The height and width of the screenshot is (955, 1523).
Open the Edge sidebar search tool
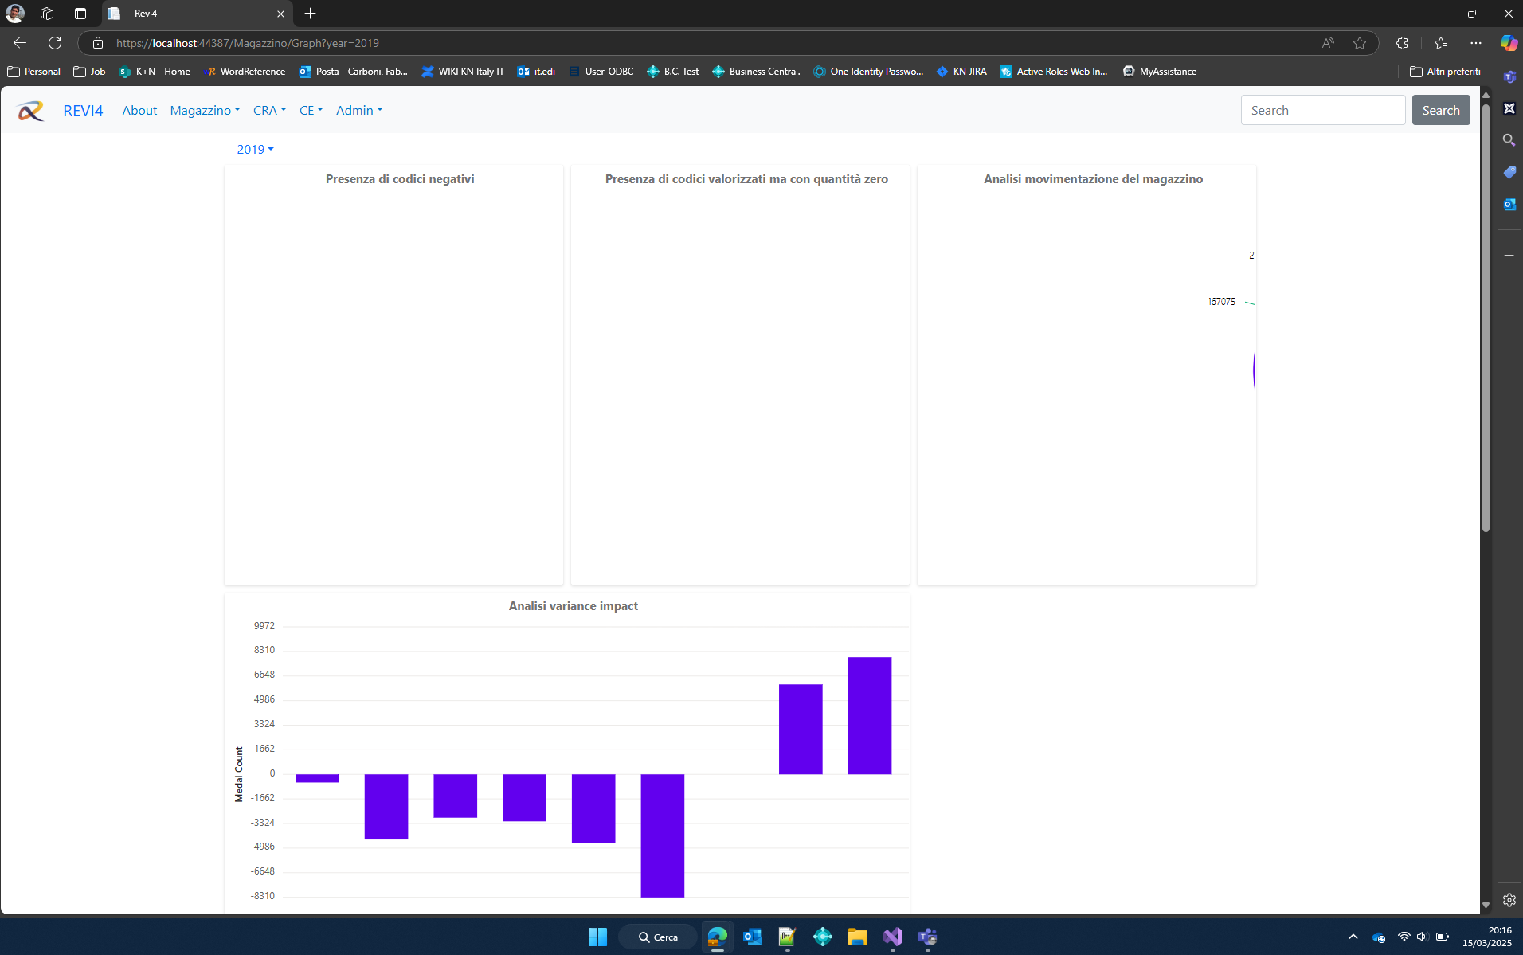[x=1509, y=139]
